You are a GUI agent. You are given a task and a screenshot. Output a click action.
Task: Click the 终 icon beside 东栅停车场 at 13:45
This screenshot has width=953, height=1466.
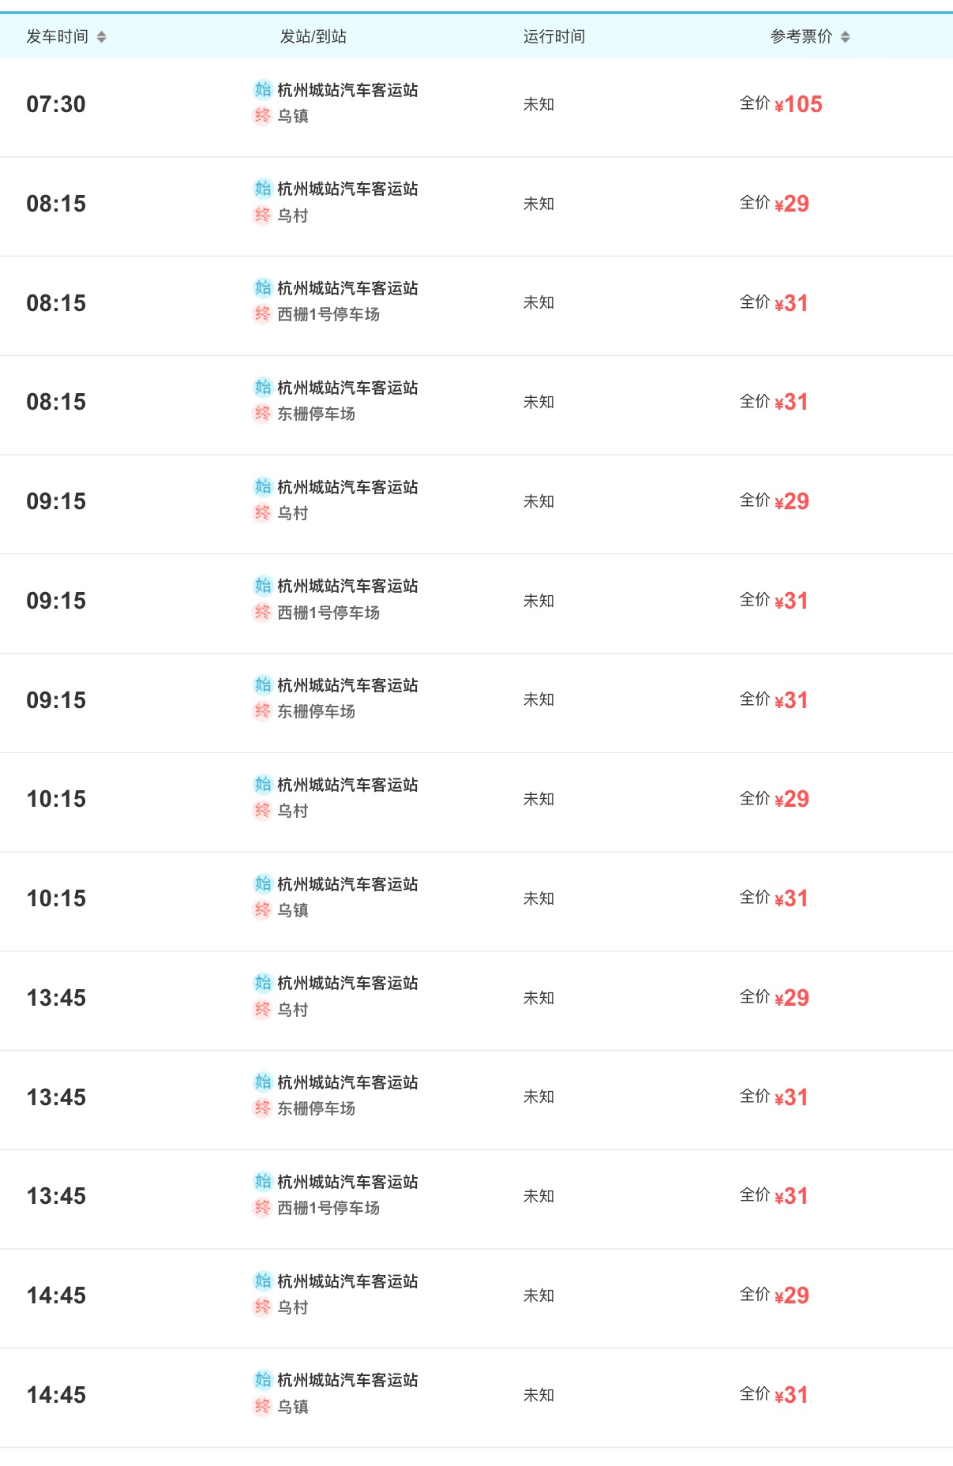point(262,1108)
